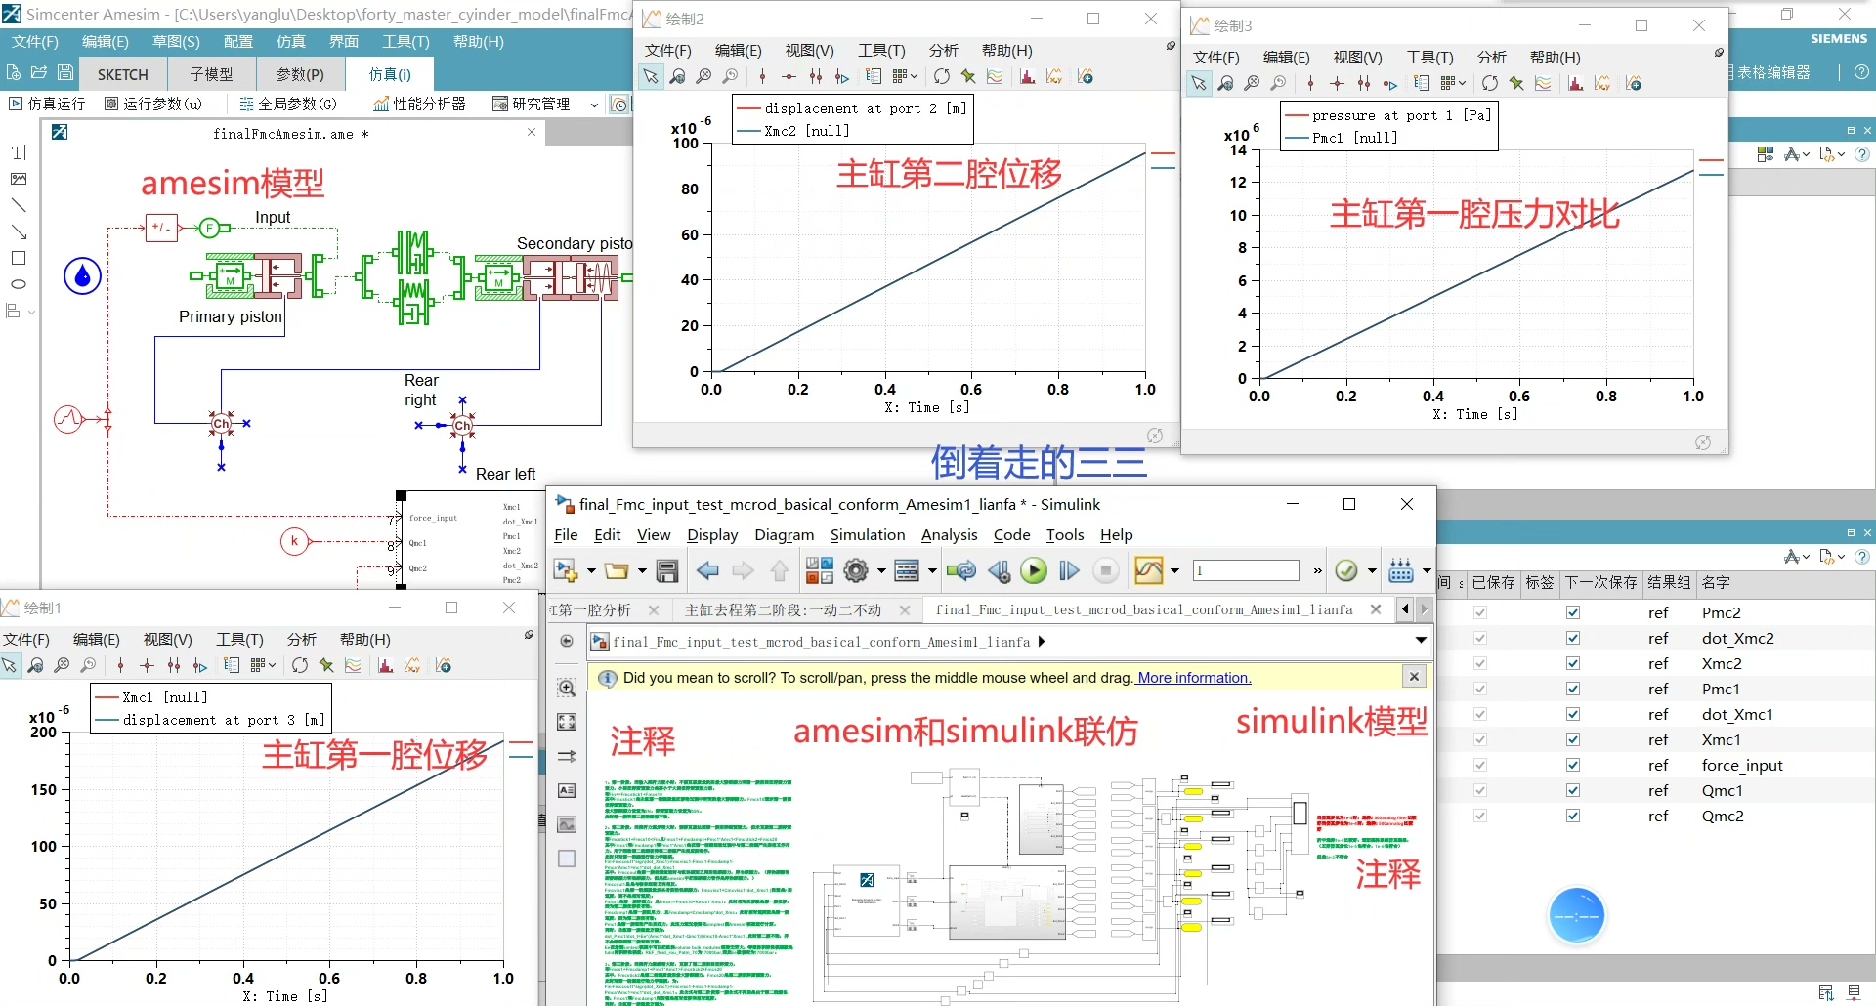1876x1006 pixels.
Task: Toggle 下一次保存 checkbox for dot_Xmc1
Action: tap(1573, 714)
